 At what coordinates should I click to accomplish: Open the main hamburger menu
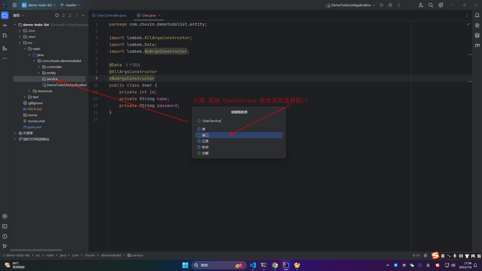(15, 5)
